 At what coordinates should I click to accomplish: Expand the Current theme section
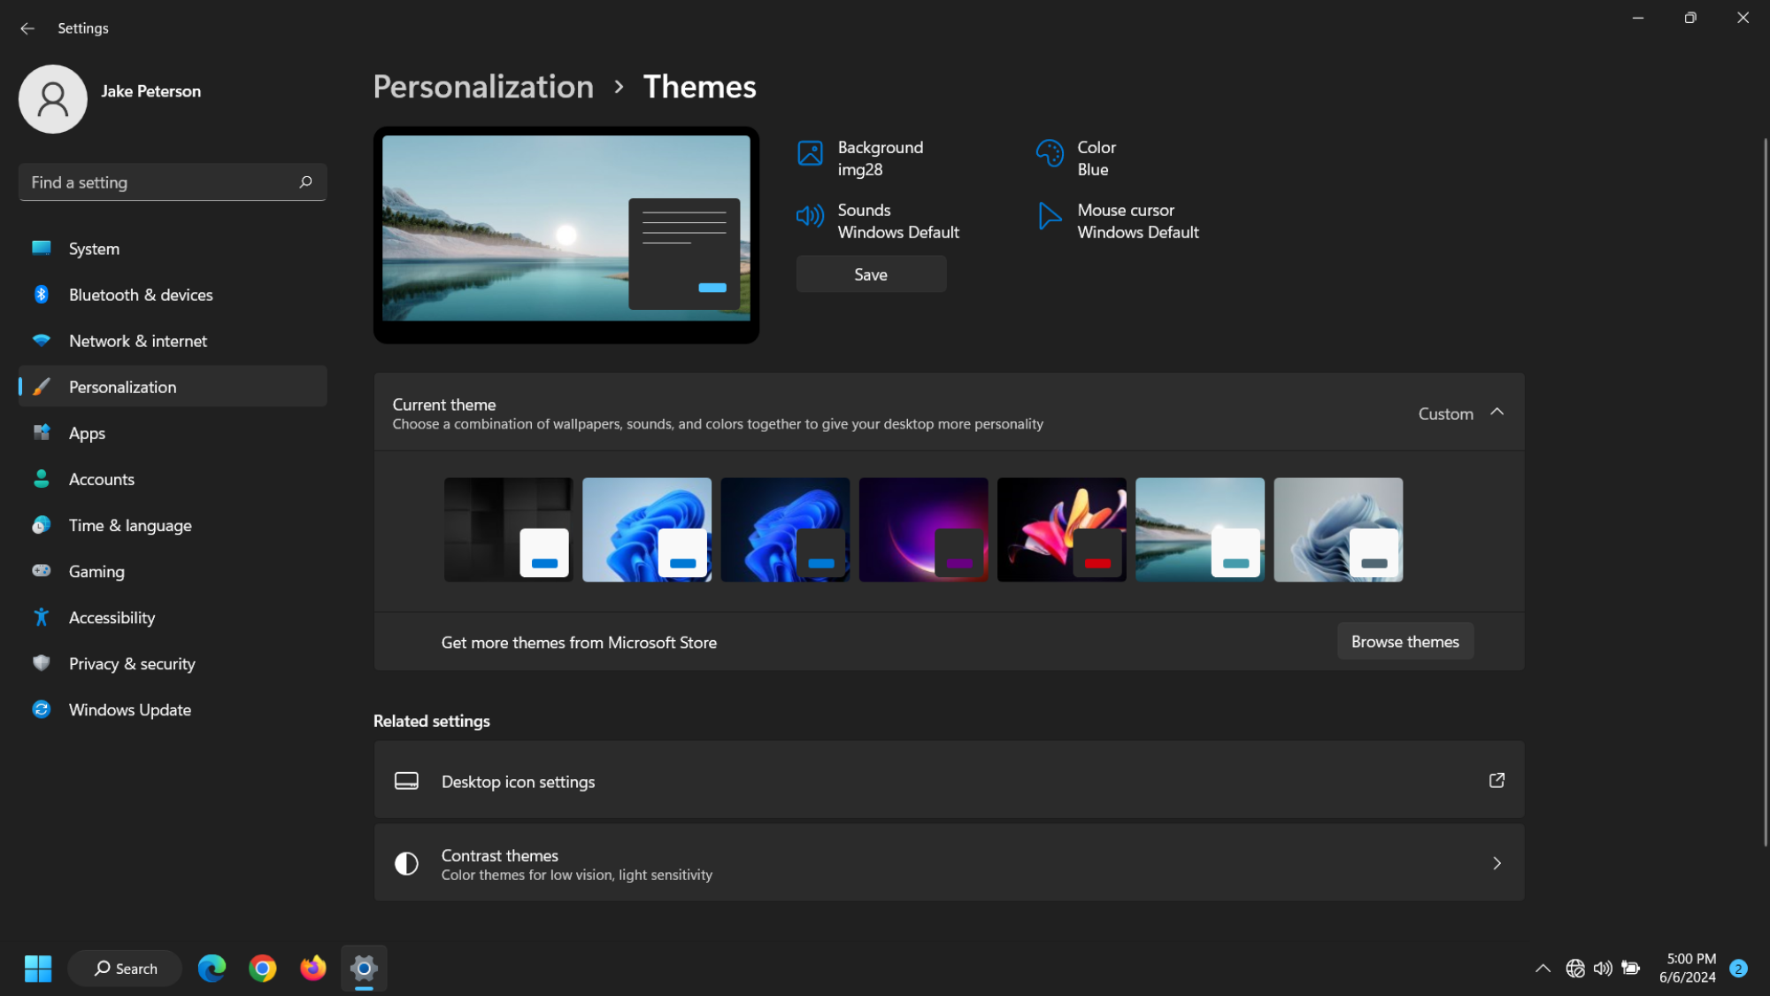tap(1497, 413)
